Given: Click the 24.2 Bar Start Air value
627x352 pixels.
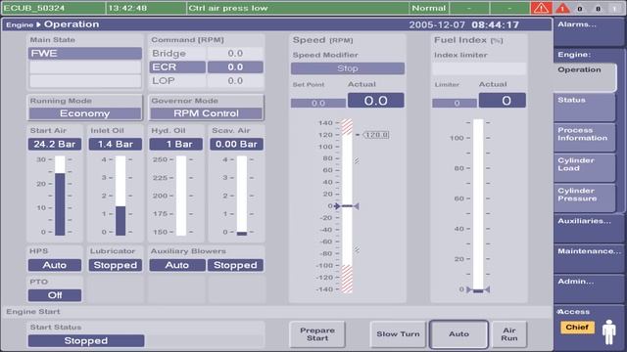Looking at the screenshot, I should pos(55,144).
